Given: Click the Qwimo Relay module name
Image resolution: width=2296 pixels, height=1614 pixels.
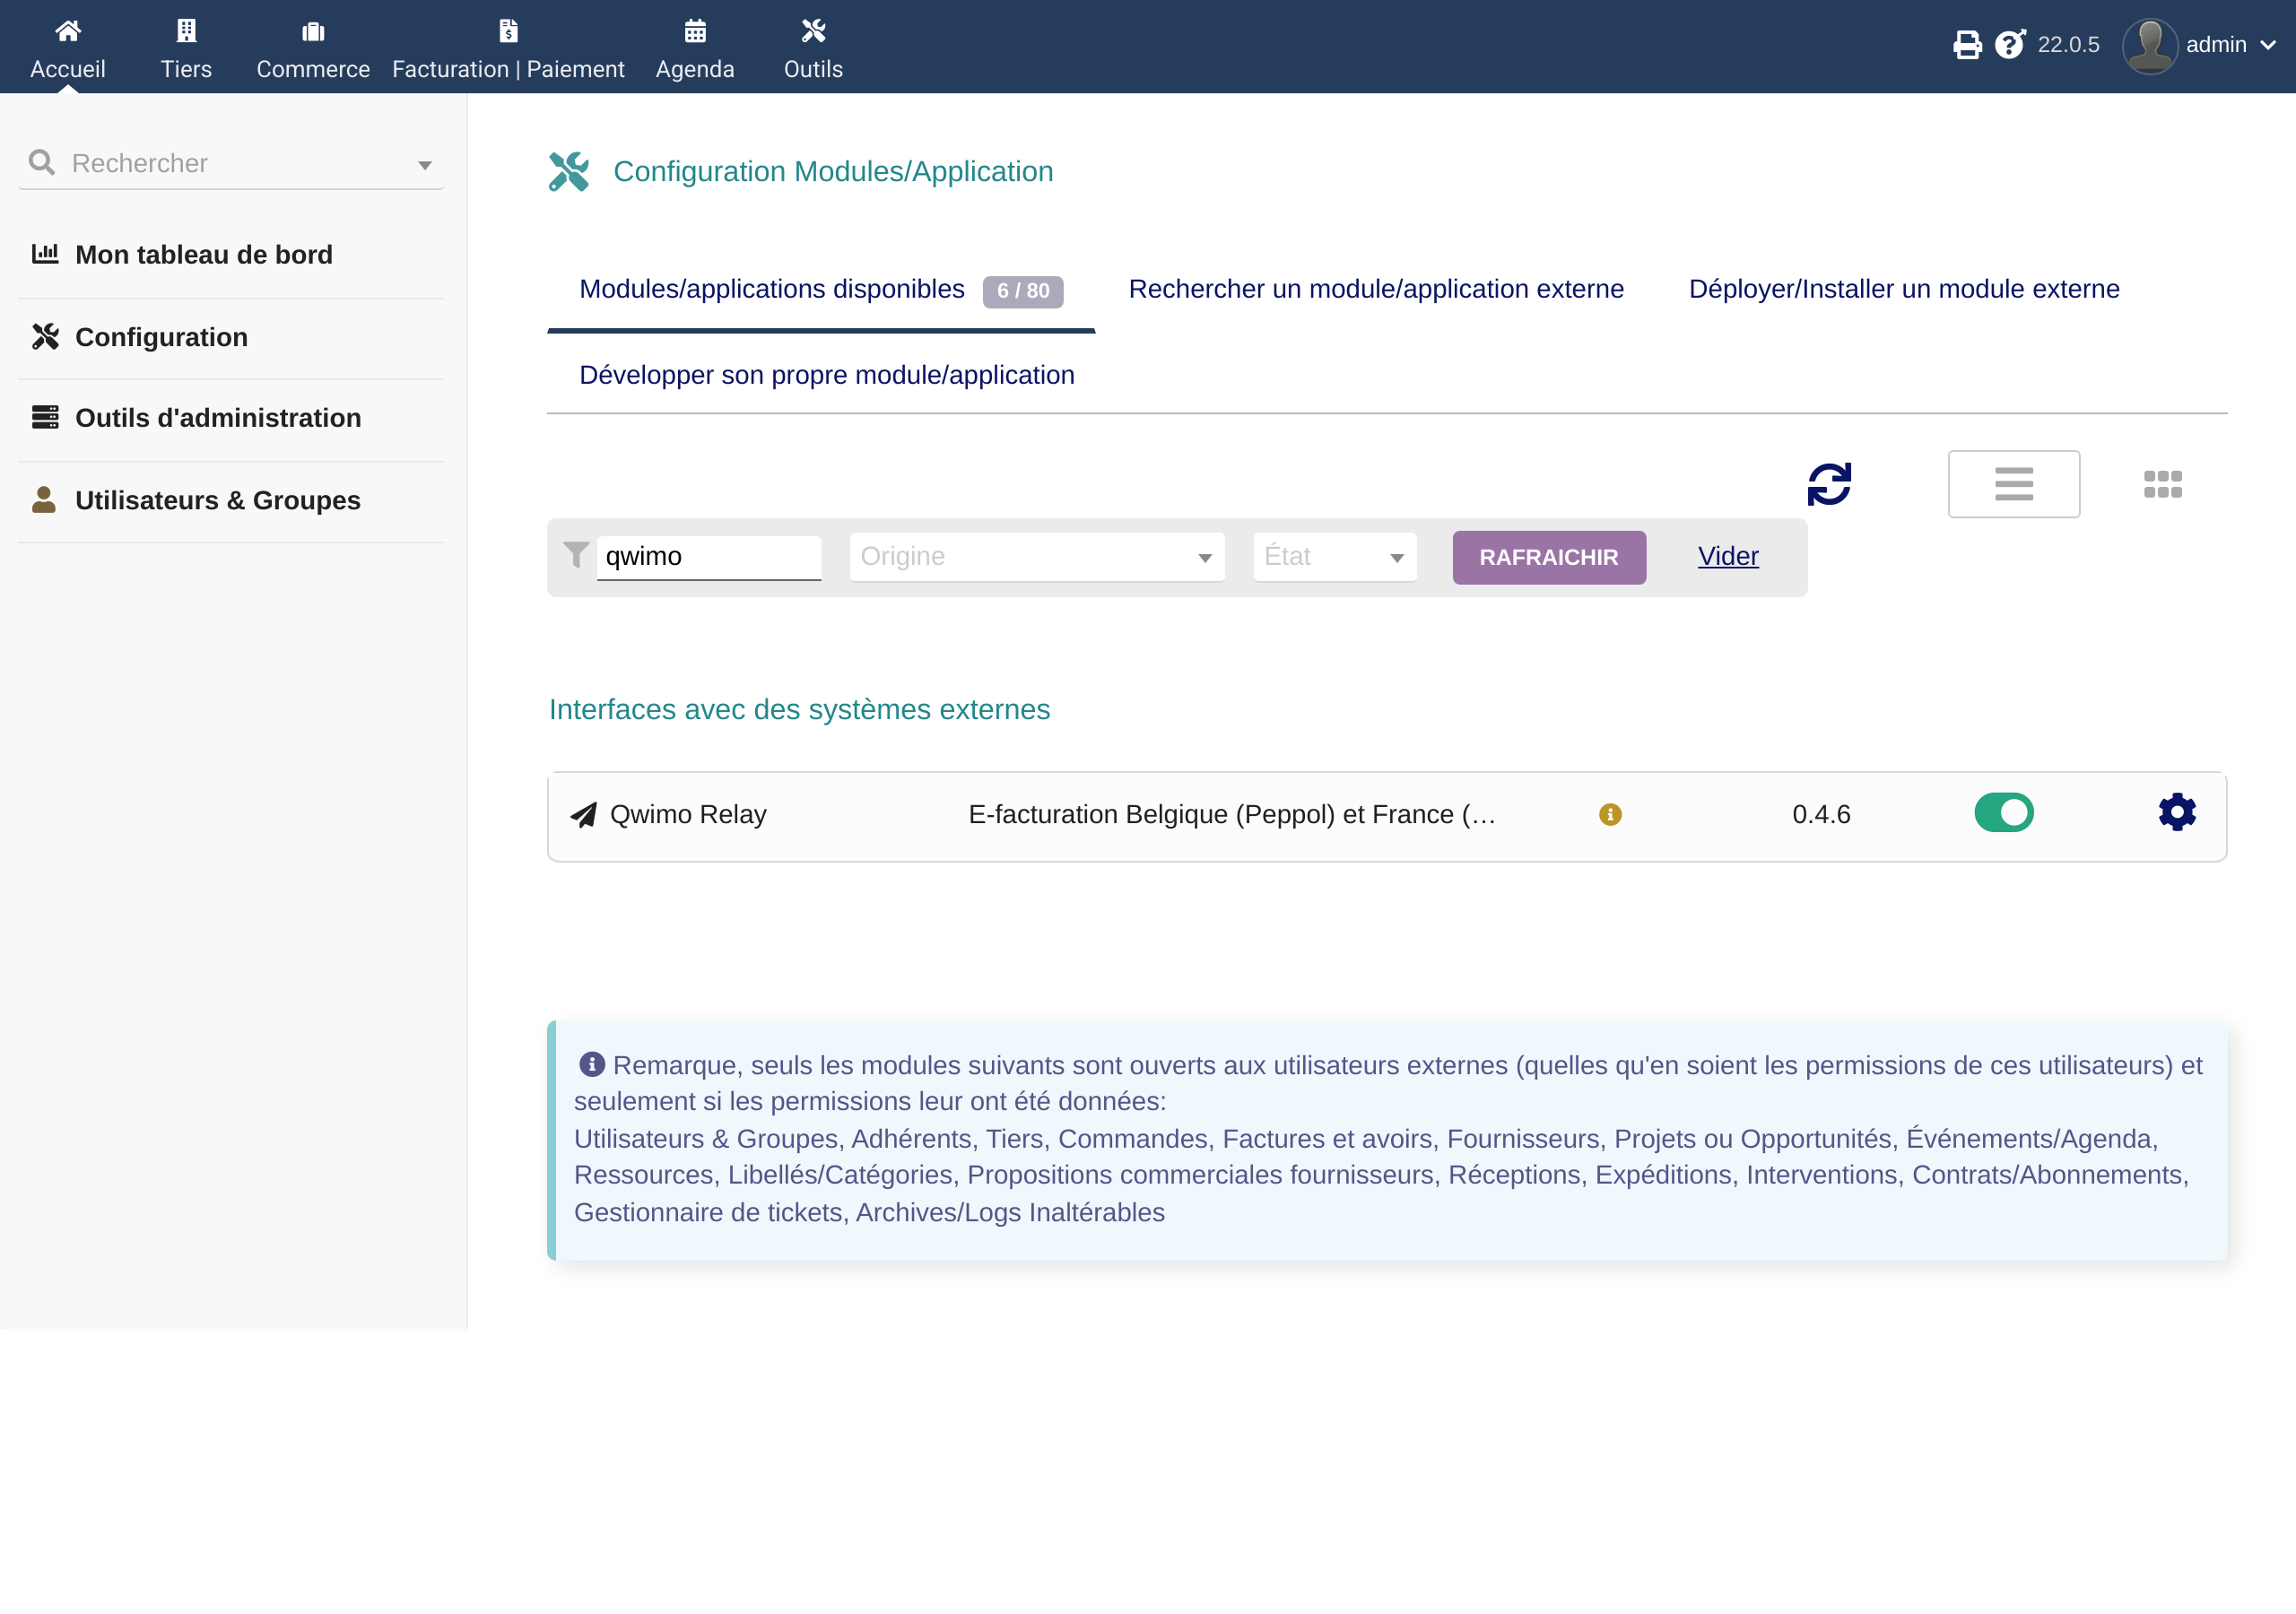Looking at the screenshot, I should (x=688, y=815).
